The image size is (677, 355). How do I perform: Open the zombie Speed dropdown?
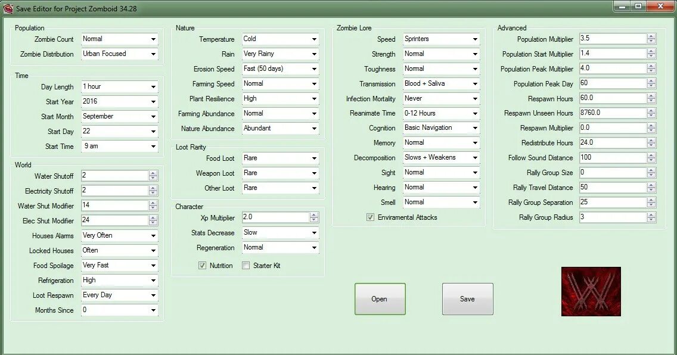point(441,39)
